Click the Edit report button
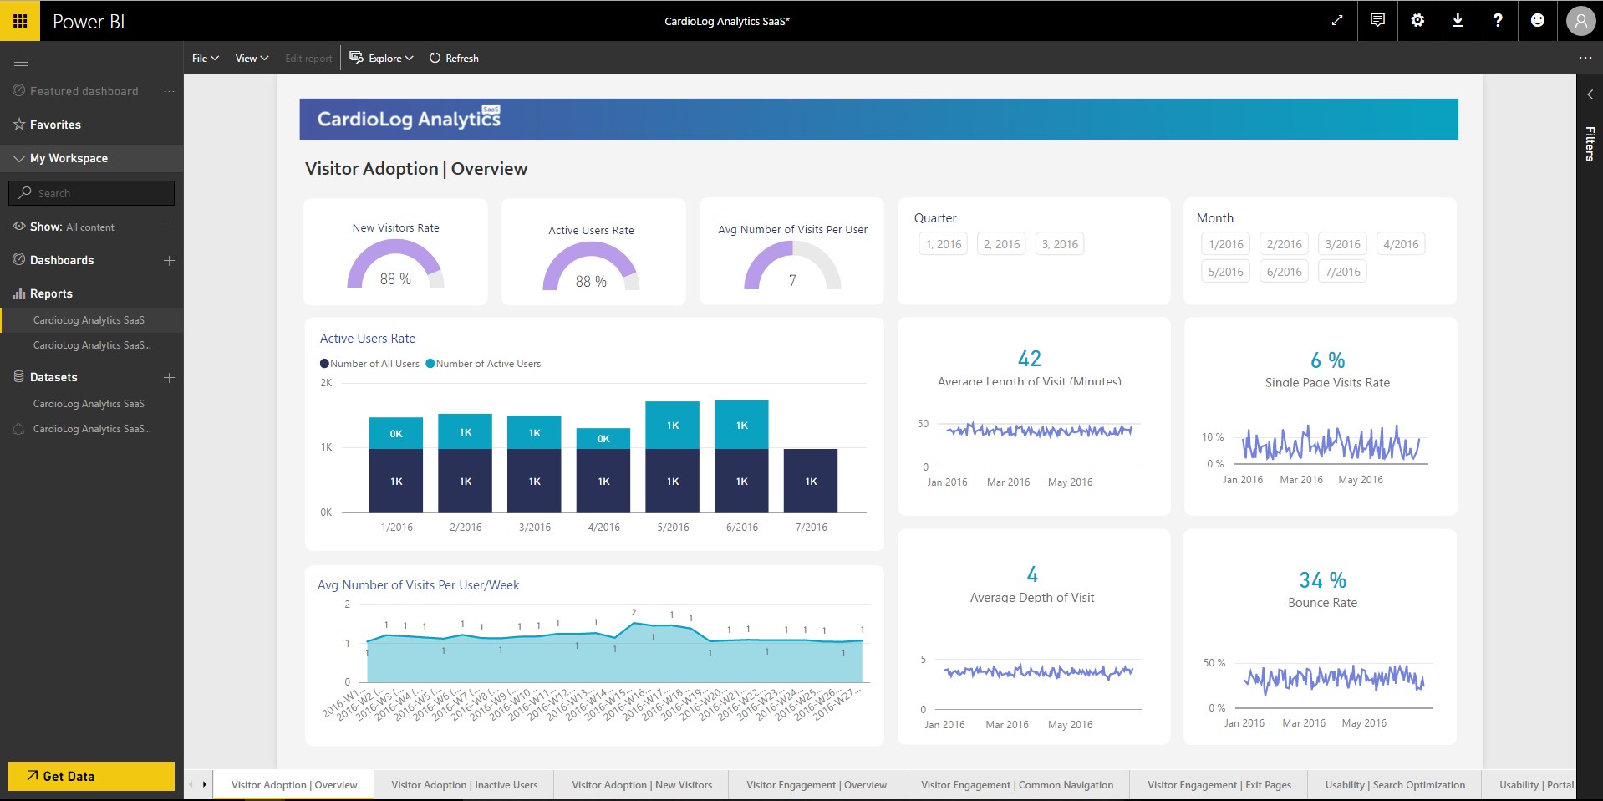1603x801 pixels. [x=308, y=59]
